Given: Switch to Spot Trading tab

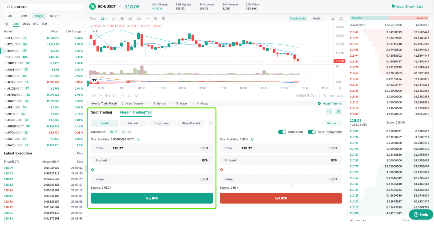Looking at the screenshot, I should 101,112.
